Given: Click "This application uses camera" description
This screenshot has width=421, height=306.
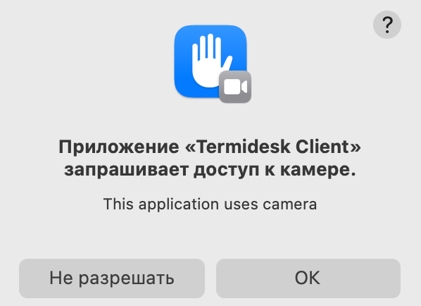Looking at the screenshot, I should 210,204.
